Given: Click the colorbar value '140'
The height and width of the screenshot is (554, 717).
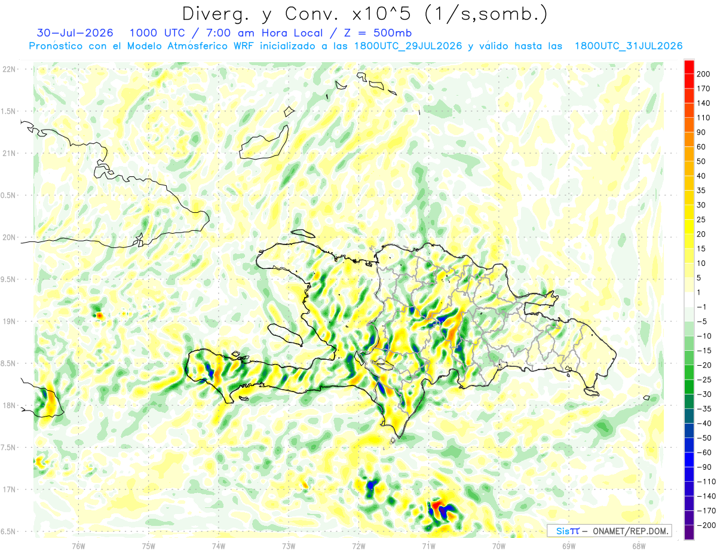Looking at the screenshot, I should coord(703,103).
